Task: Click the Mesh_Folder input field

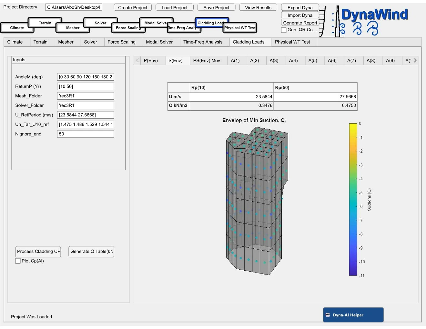Action: pyautogui.click(x=85, y=96)
